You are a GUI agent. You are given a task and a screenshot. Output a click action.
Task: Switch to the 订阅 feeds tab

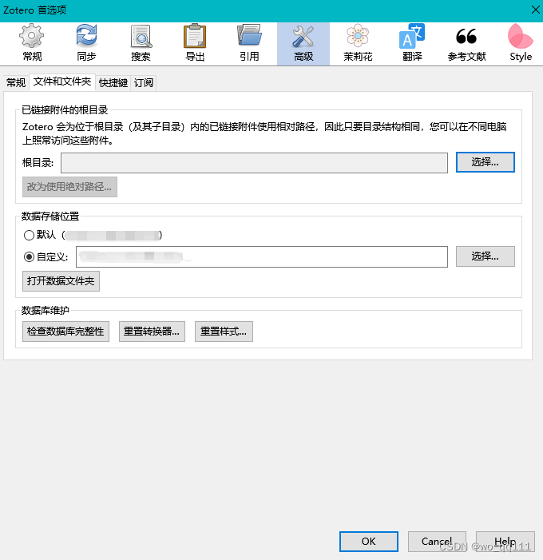pos(144,83)
